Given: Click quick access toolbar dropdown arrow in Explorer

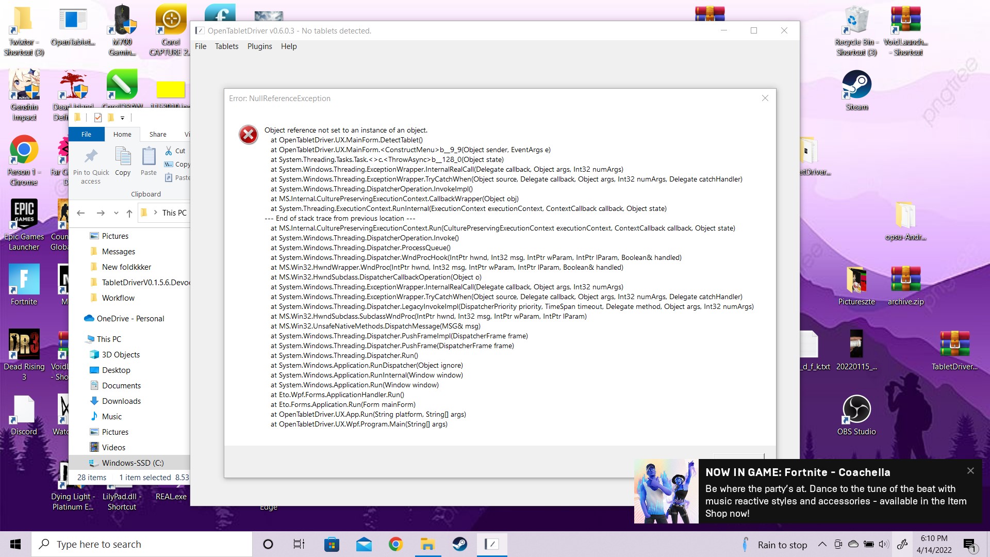Looking at the screenshot, I should [122, 118].
